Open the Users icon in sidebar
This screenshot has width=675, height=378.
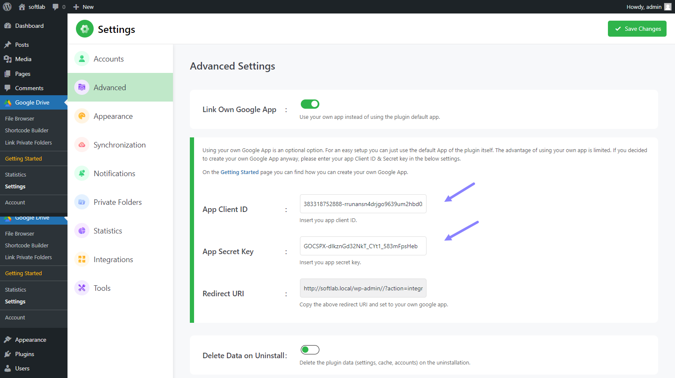click(x=8, y=368)
